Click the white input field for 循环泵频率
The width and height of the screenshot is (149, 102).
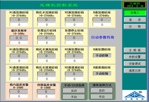pyautogui.click(x=19, y=43)
